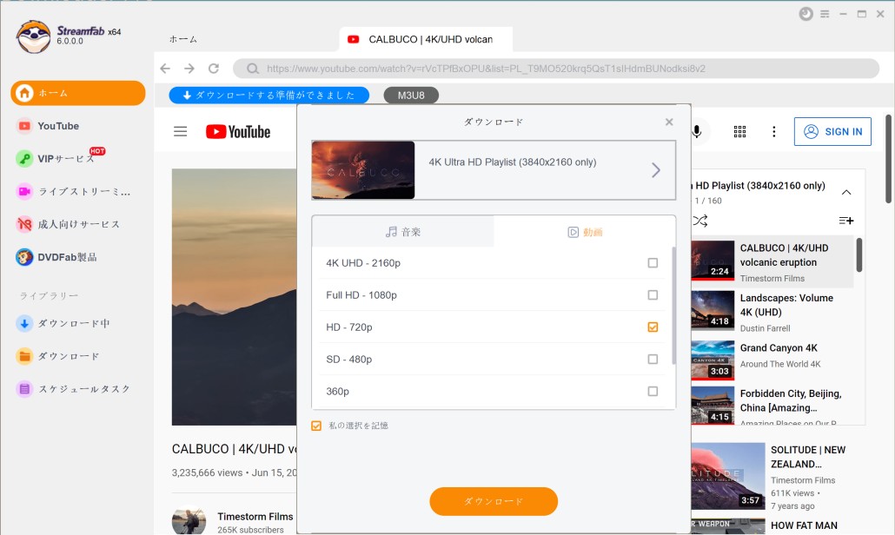The width and height of the screenshot is (895, 535).
Task: Click the StreamFab sloth logo
Action: click(x=33, y=37)
